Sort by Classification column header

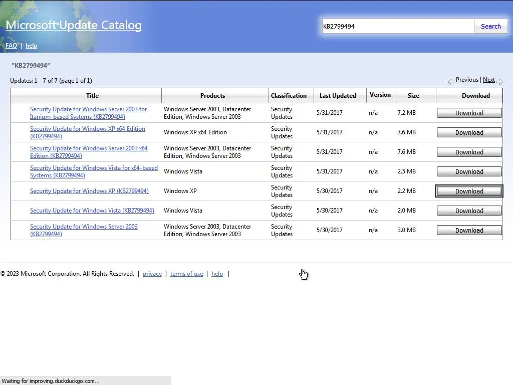289,96
